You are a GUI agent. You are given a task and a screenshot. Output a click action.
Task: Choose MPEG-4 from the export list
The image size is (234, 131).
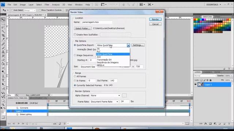point(113,65)
